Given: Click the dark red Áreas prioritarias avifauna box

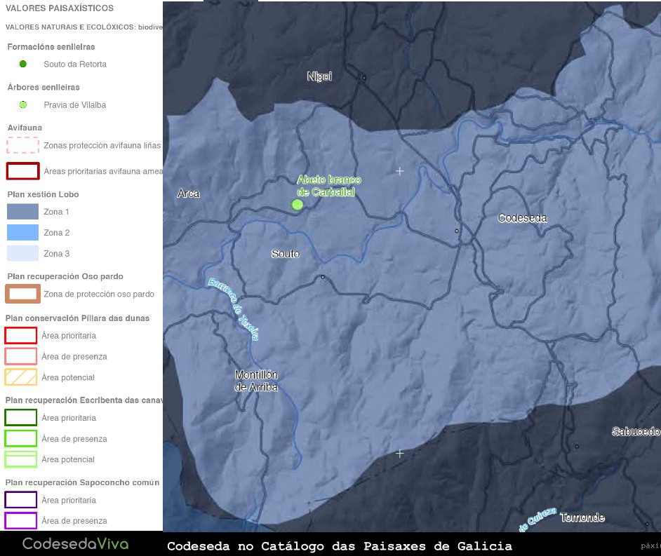Looking at the screenshot, I should [22, 171].
